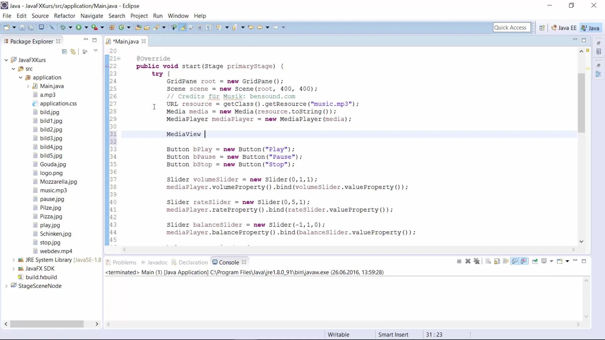
Task: Switch to the Problems tab
Action: pyautogui.click(x=121, y=262)
